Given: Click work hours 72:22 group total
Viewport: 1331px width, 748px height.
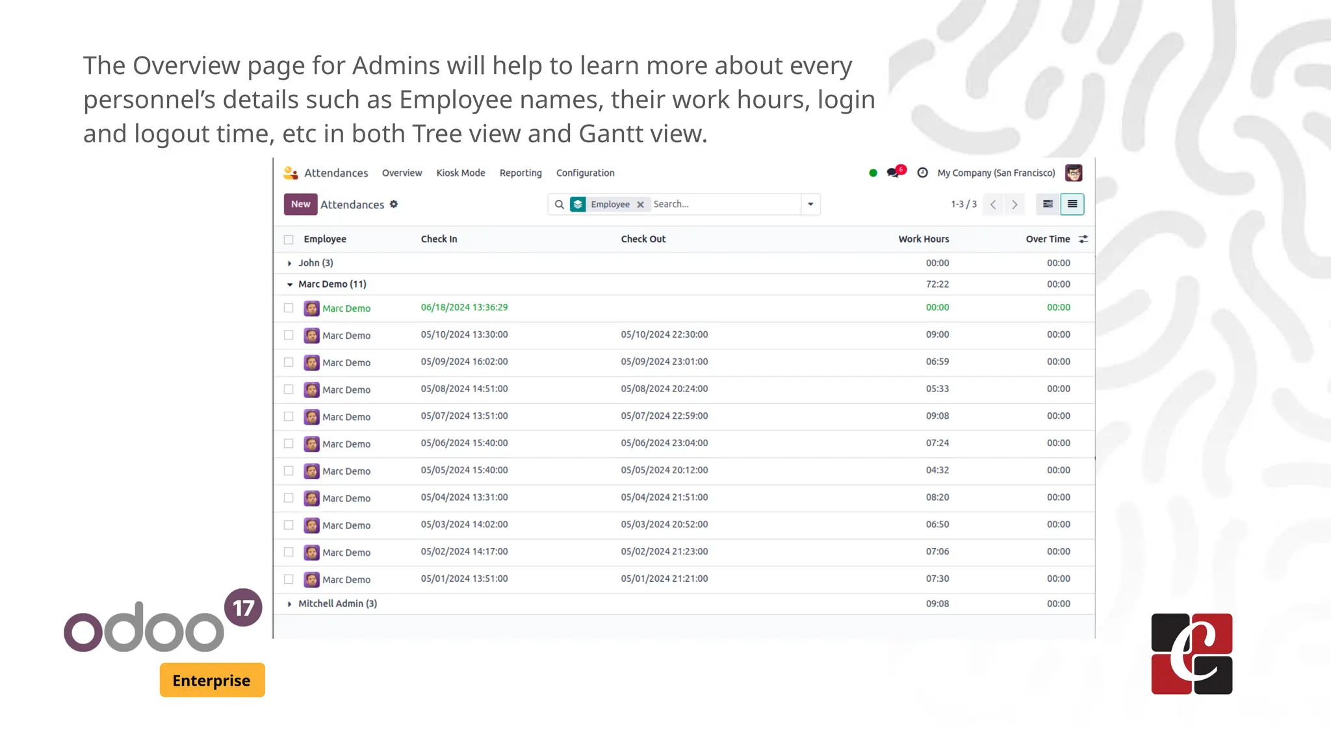Looking at the screenshot, I should click(x=937, y=284).
